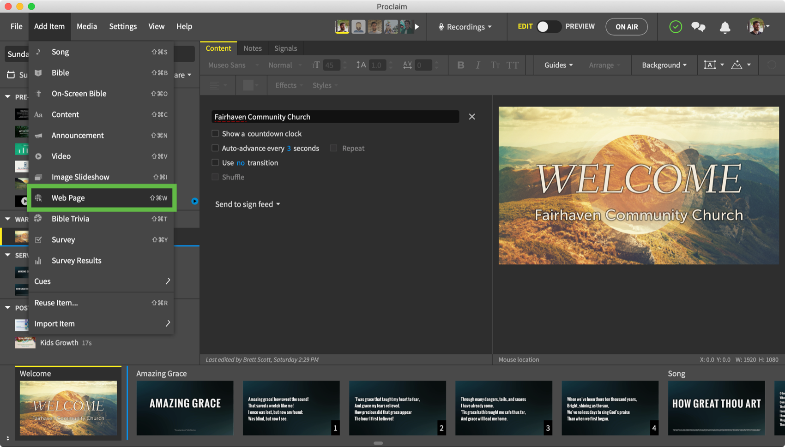Click the green sync checkmark icon

click(x=676, y=27)
